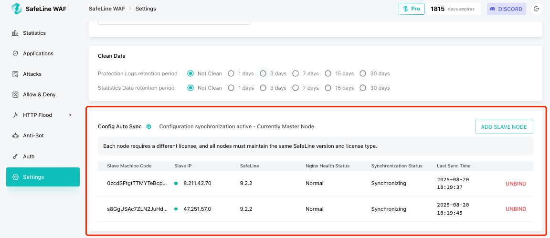The height and width of the screenshot is (238, 550).
Task: Click the Allow & Deny icon
Action: pos(15,94)
